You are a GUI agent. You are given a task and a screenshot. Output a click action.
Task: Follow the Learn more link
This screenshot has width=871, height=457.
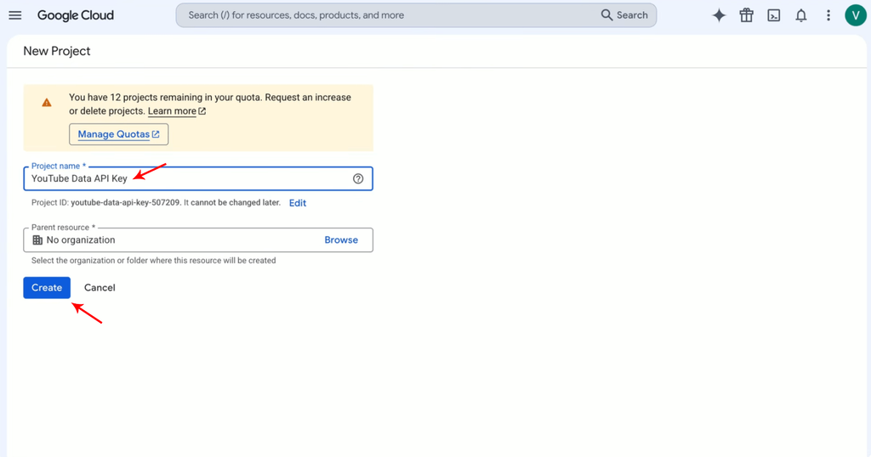point(177,111)
